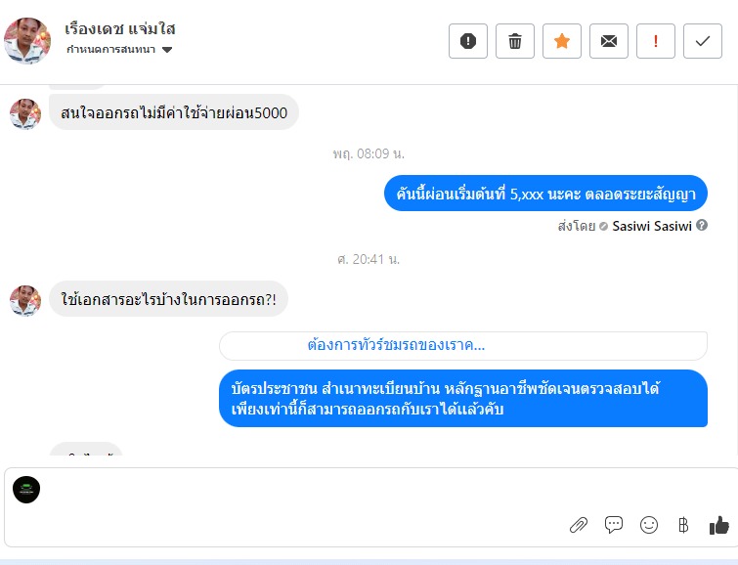Open the emoji picker
This screenshot has width=738, height=565.
tap(649, 525)
